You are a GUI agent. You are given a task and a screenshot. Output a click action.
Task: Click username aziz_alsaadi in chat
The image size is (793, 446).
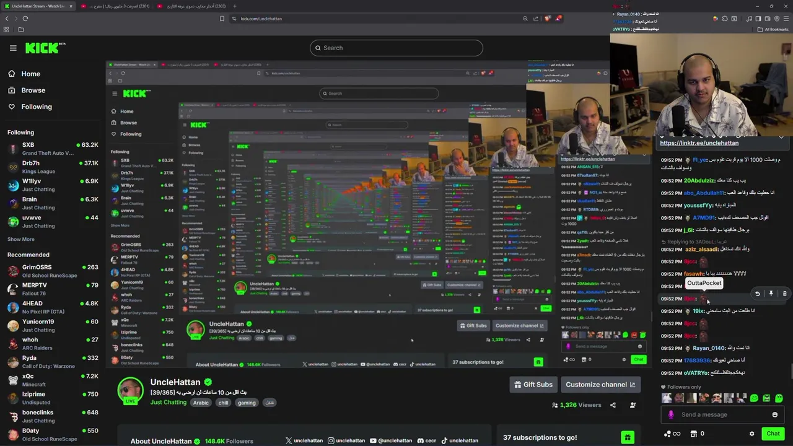[701, 249]
